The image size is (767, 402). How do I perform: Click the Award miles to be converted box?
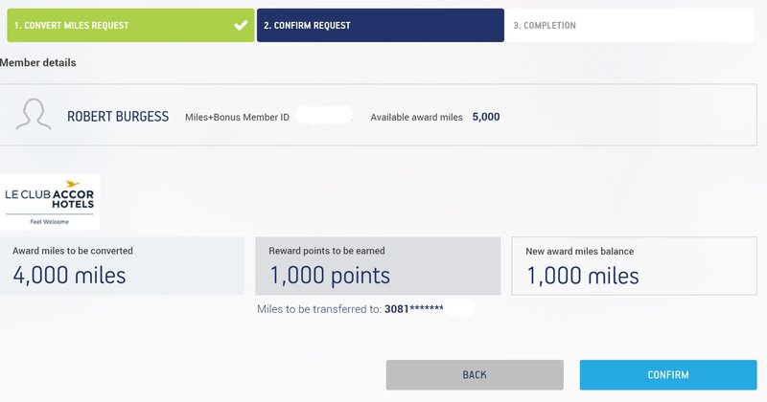coord(122,266)
